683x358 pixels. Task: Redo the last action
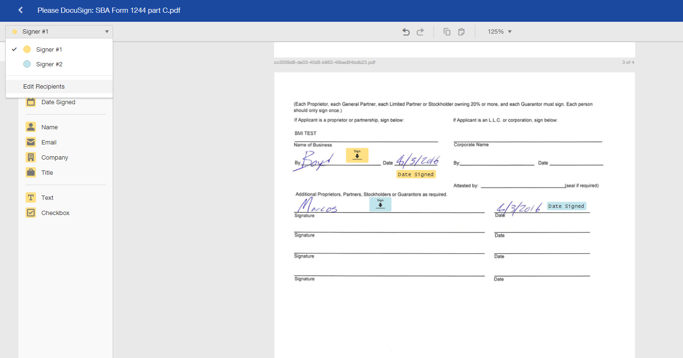(x=420, y=32)
